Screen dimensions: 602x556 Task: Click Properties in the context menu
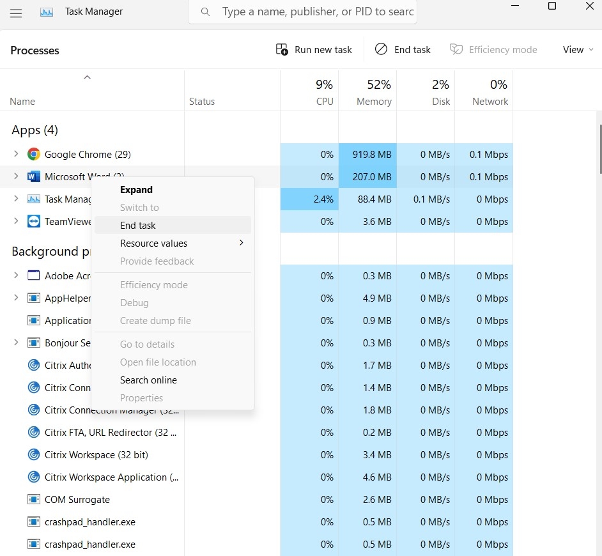[173, 398]
